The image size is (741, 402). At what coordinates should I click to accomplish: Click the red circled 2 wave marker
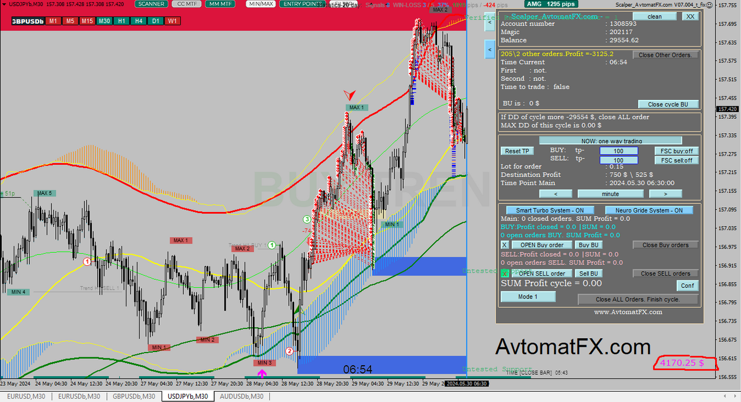click(290, 351)
